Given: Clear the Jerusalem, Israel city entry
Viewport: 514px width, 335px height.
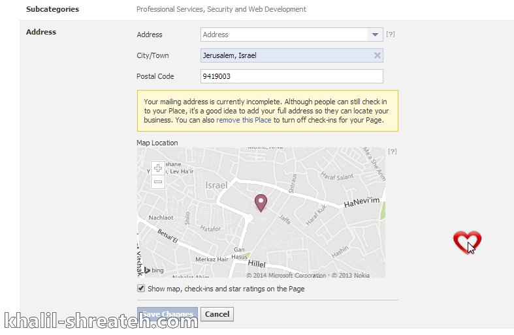Looking at the screenshot, I should click(377, 55).
